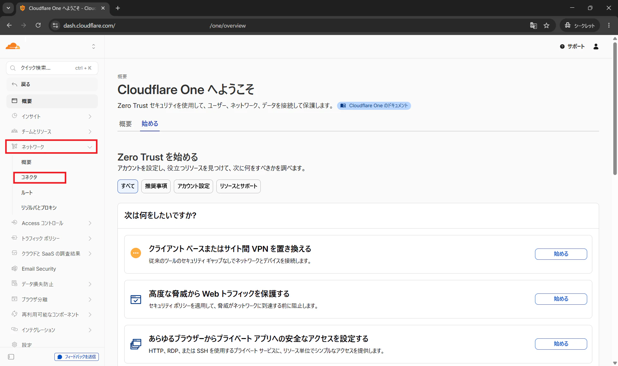Image resolution: width=618 pixels, height=366 pixels.
Task: Click 始める for Web トラフィックを保護する card
Action: [x=561, y=299]
